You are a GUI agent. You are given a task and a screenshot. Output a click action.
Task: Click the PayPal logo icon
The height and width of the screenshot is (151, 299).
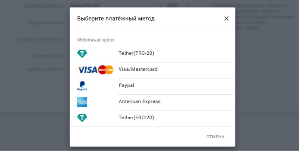[x=82, y=86]
